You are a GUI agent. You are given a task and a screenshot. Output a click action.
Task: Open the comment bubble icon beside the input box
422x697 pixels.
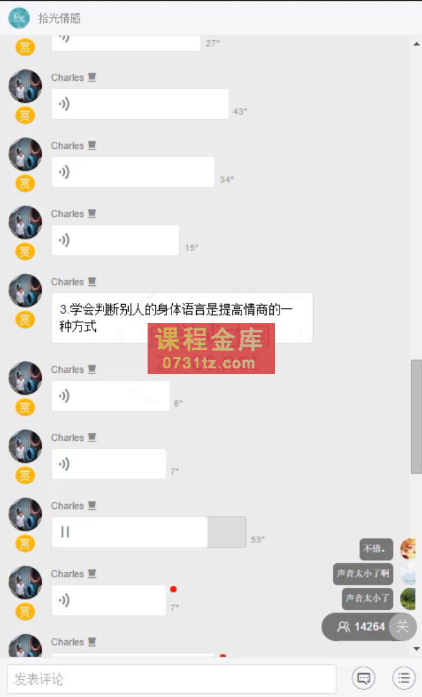pyautogui.click(x=364, y=678)
